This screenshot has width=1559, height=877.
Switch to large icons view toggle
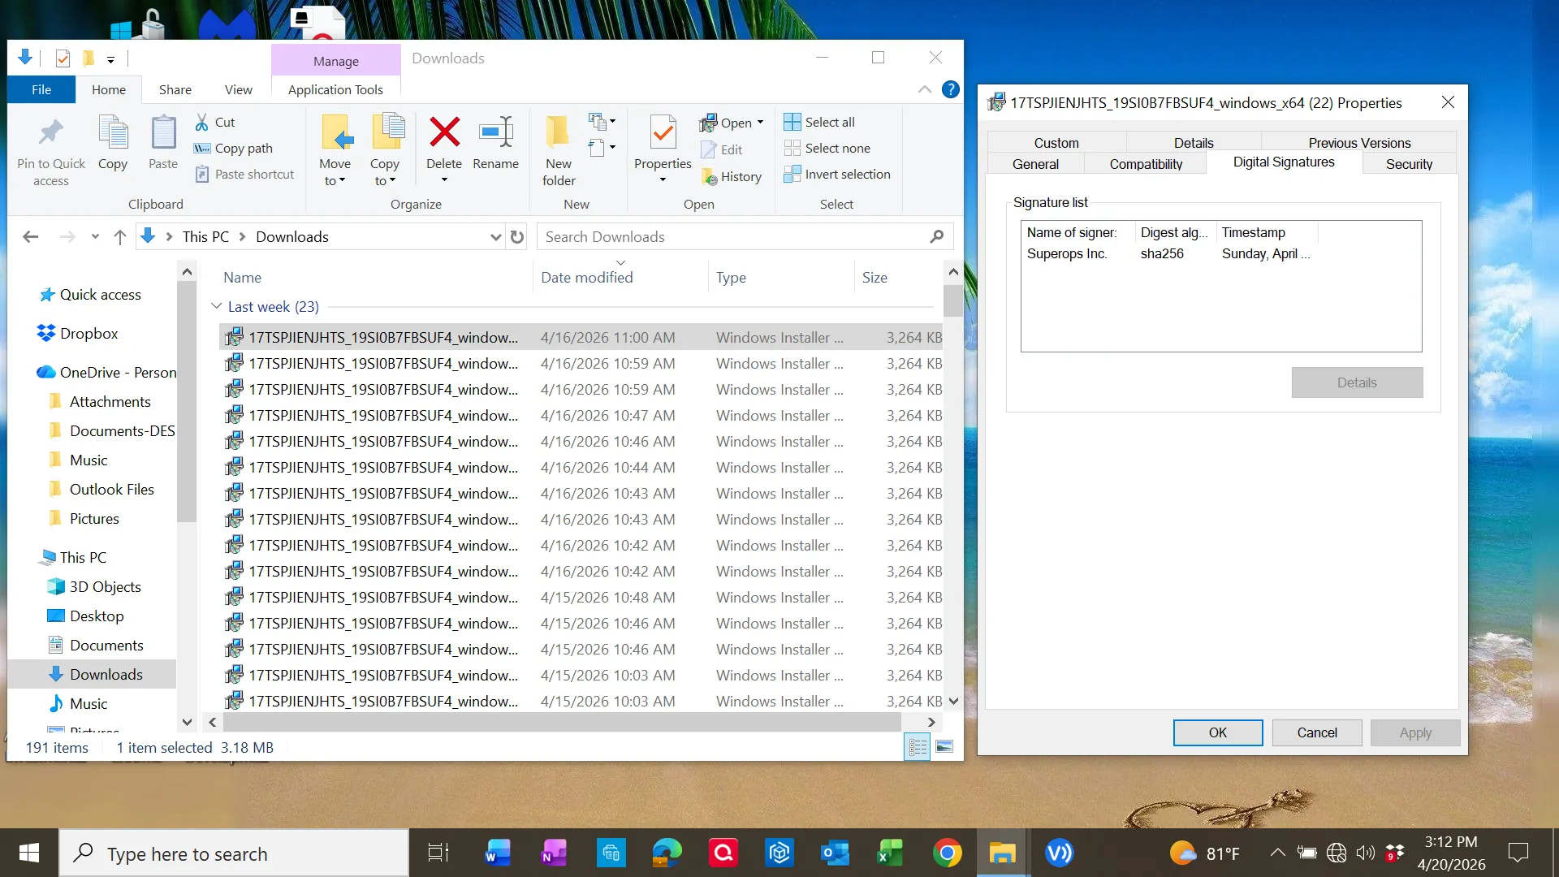click(x=944, y=747)
